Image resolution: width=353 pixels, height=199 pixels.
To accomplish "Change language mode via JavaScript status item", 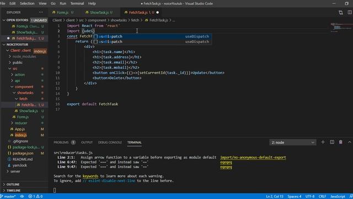I will (338, 196).
